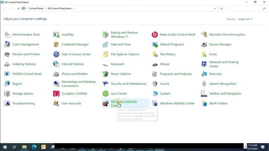Open the Color Management icon
The height and width of the screenshot is (151, 269).
[x=7, y=44]
